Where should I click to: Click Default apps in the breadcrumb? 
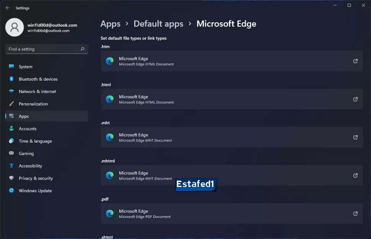158,24
